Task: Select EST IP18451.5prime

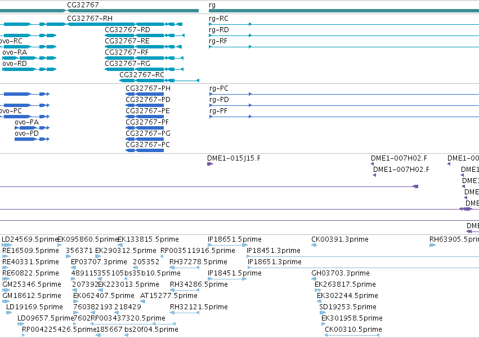Action: pos(227,279)
